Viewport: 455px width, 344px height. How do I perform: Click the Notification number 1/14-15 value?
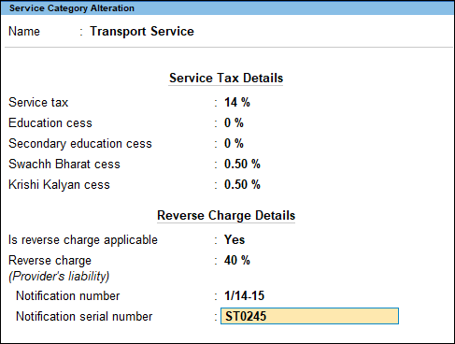245,295
